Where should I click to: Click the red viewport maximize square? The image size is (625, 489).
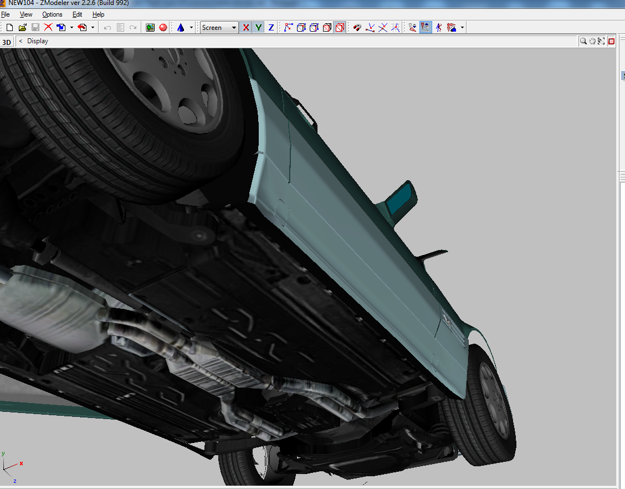coord(611,40)
